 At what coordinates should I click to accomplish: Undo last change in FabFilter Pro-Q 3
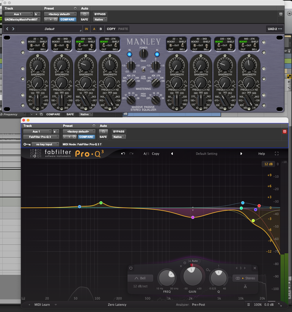123,154
